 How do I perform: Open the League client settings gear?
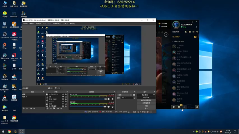point(192,22)
